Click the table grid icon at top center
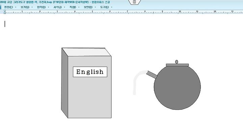 click(x=135, y=2)
